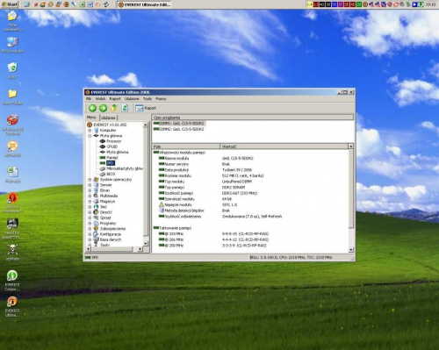Viewport: 439px width, 350px height.
Task: Select the Nazwa modułu row
Action: coord(251,158)
